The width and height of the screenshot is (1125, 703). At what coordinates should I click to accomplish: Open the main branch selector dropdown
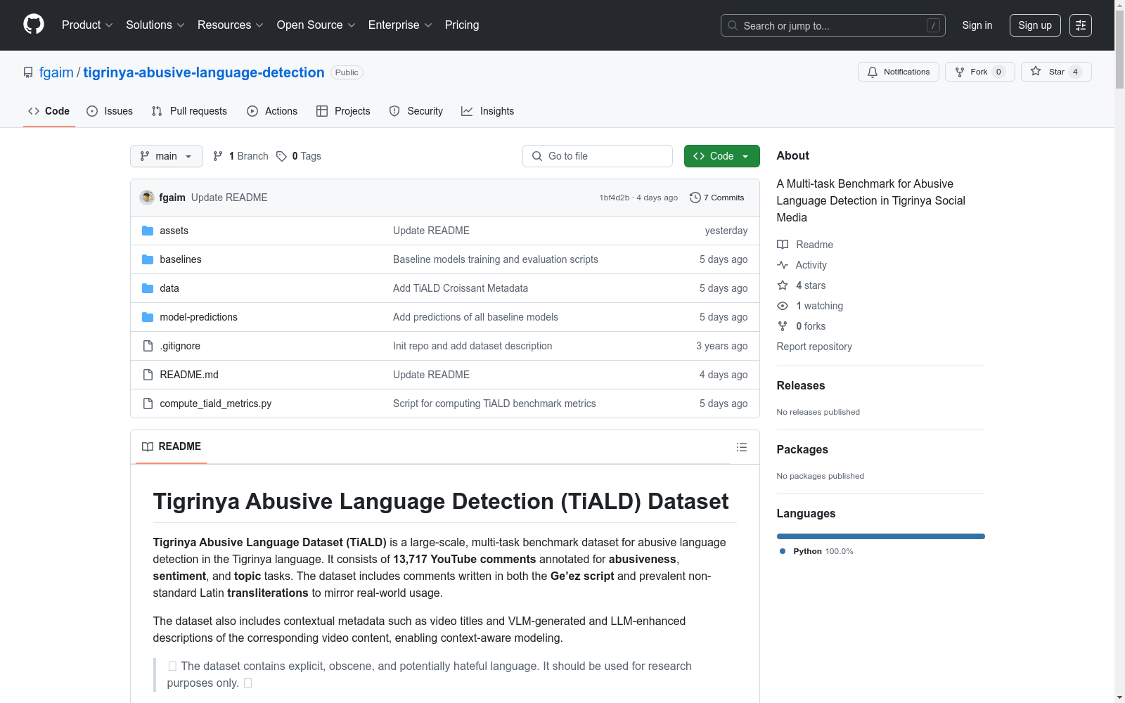pyautogui.click(x=166, y=156)
